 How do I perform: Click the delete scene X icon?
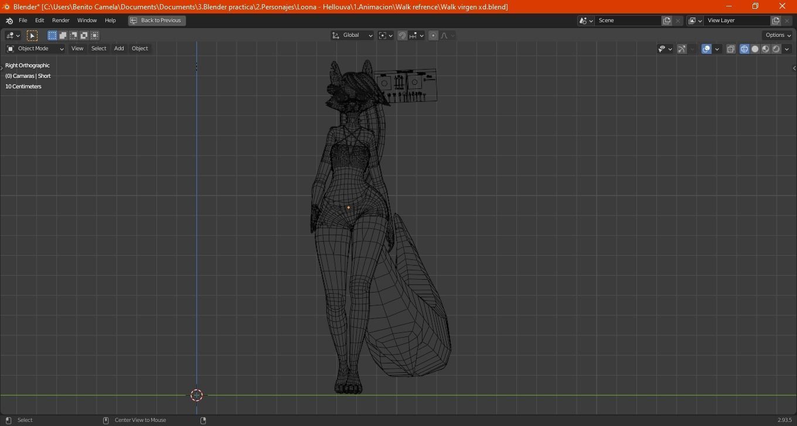pyautogui.click(x=678, y=20)
